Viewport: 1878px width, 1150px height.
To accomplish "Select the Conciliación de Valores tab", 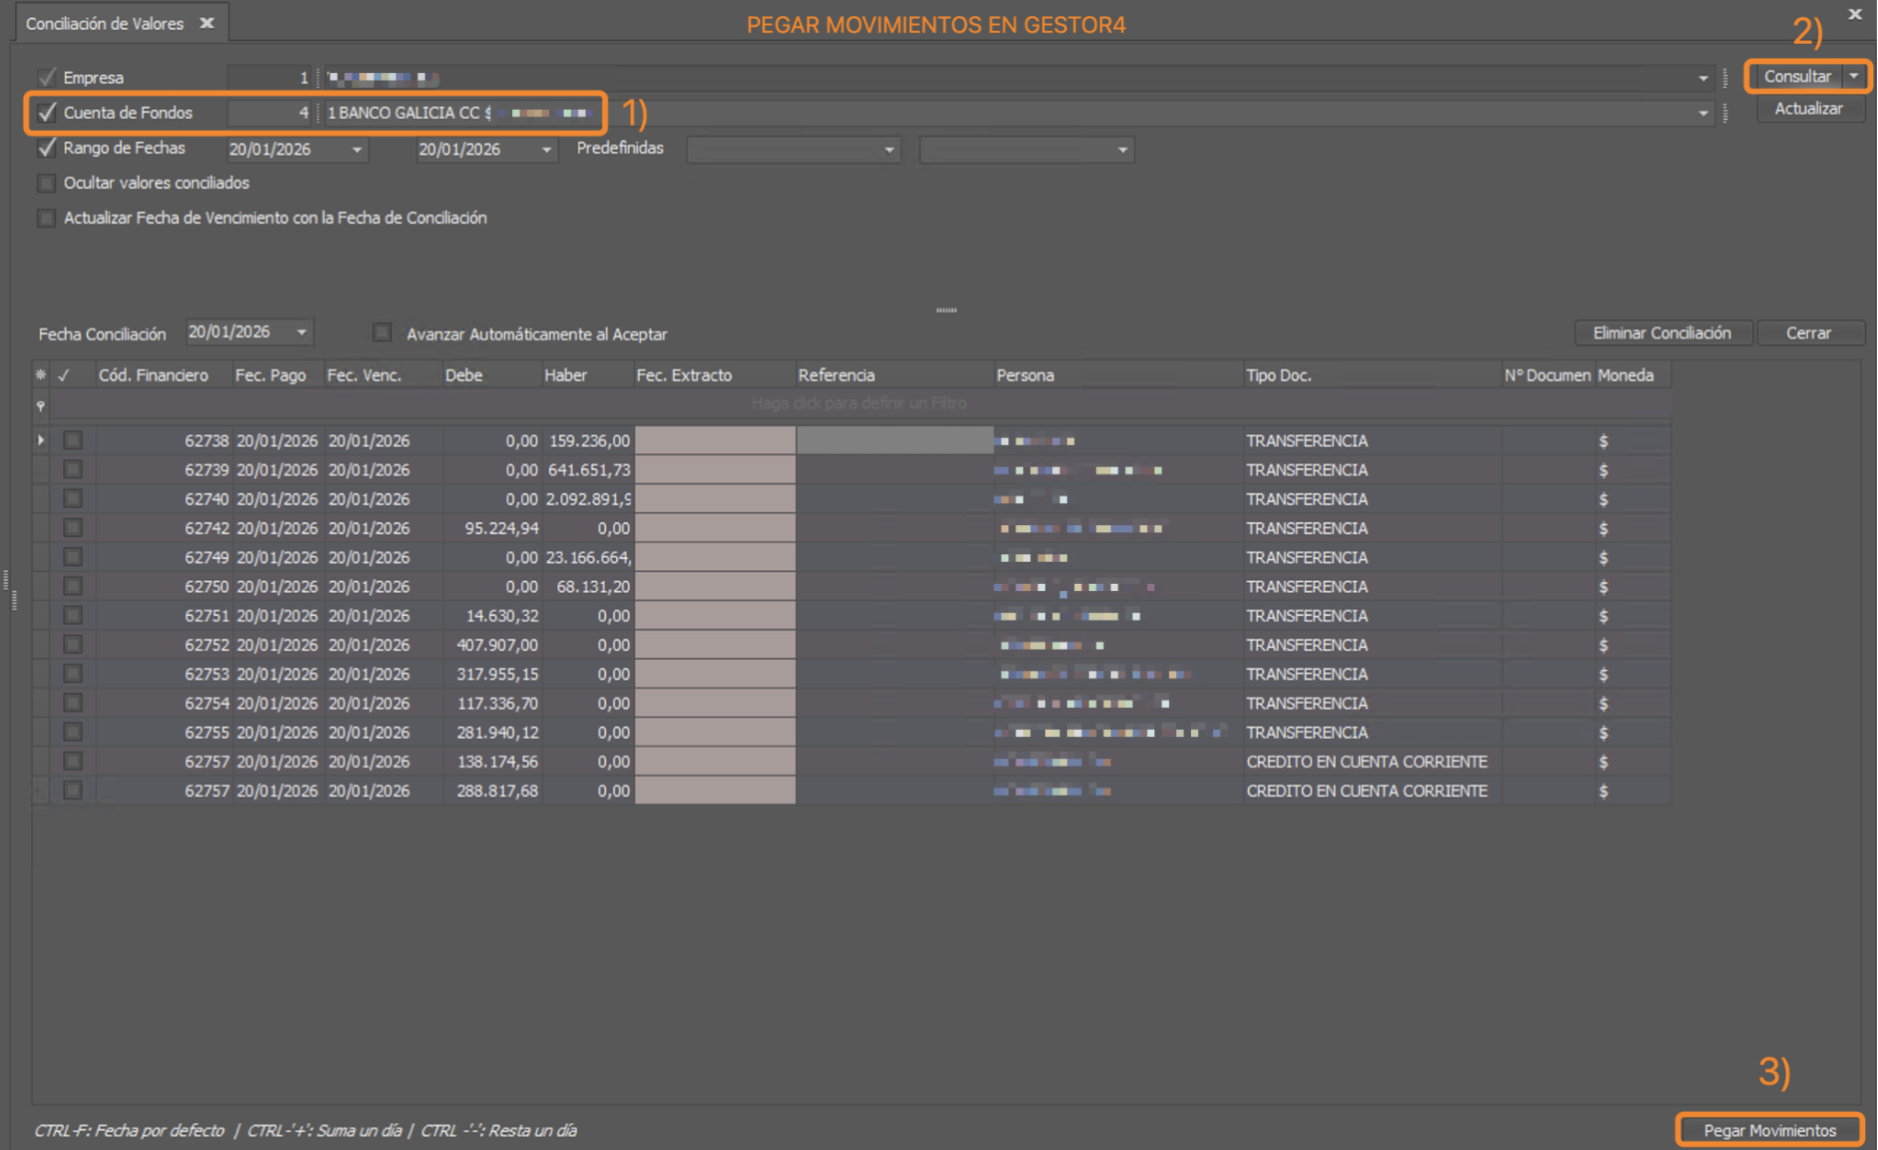I will [x=105, y=23].
